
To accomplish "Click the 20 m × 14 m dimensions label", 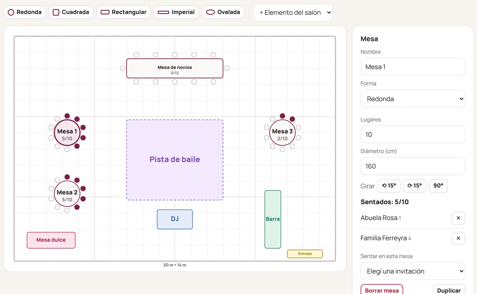I will (175, 265).
